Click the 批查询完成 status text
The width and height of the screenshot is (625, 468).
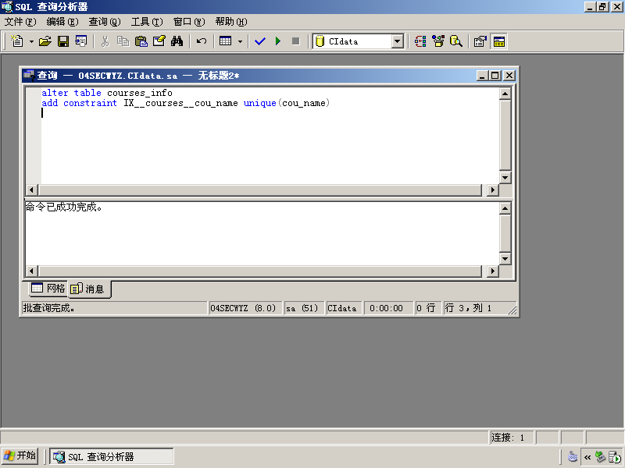pos(48,308)
